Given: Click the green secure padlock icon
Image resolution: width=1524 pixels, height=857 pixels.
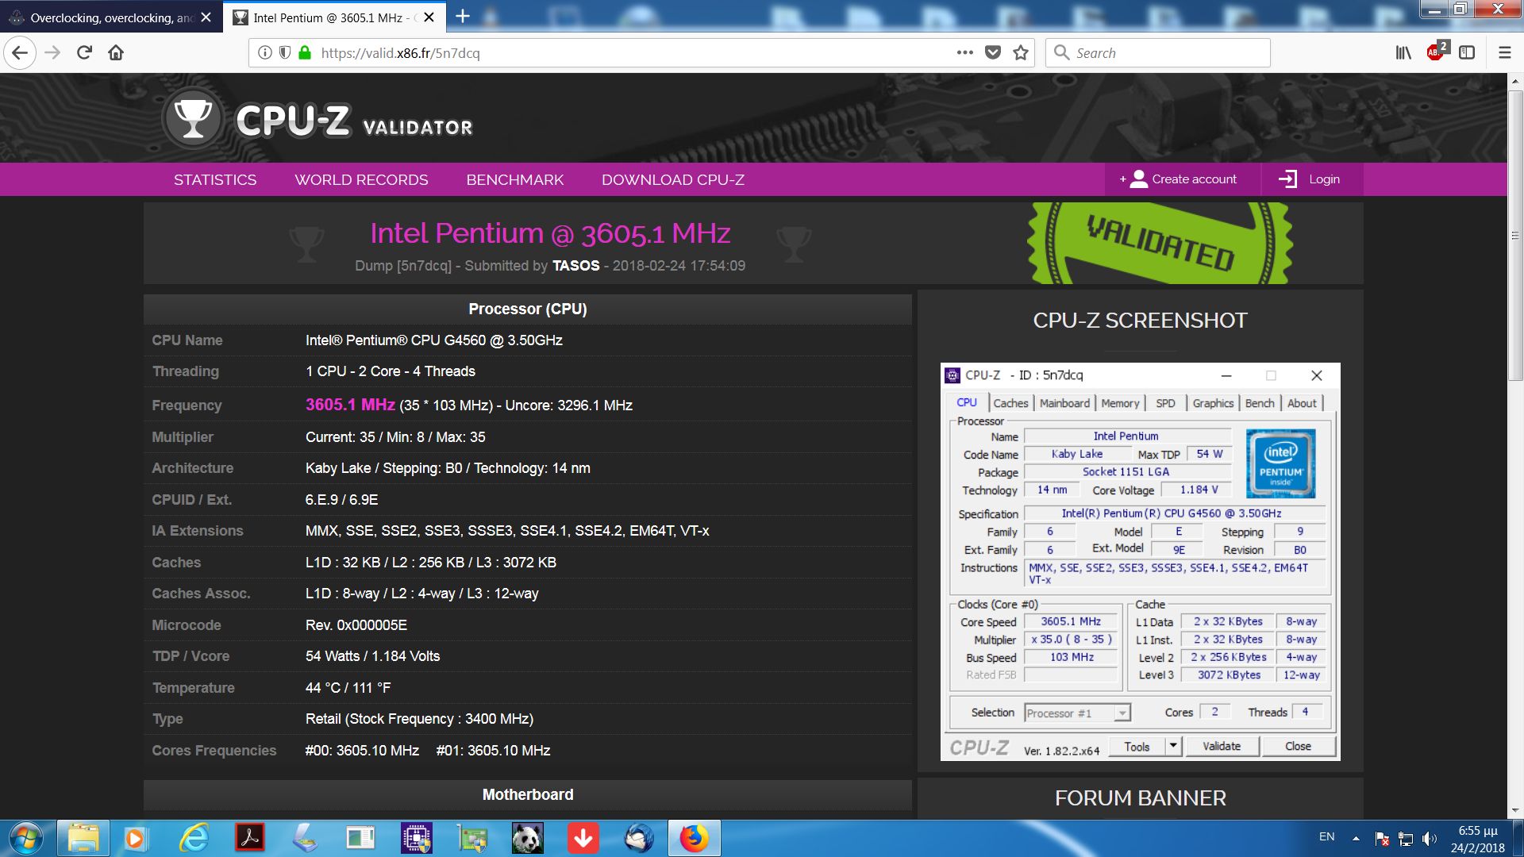Looking at the screenshot, I should [x=305, y=53].
